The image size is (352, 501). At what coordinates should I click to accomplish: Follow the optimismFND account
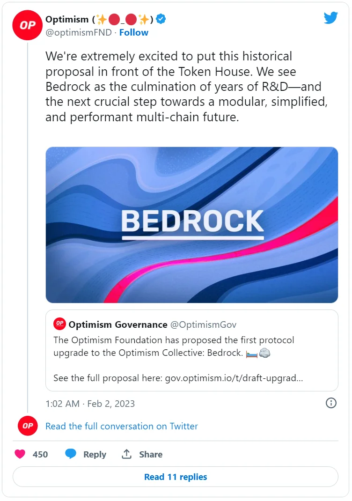(x=133, y=32)
